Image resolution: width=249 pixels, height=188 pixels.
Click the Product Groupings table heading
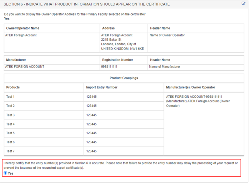coord(124,78)
